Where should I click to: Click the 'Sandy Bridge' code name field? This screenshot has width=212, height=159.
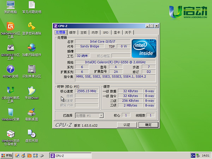[89, 46]
